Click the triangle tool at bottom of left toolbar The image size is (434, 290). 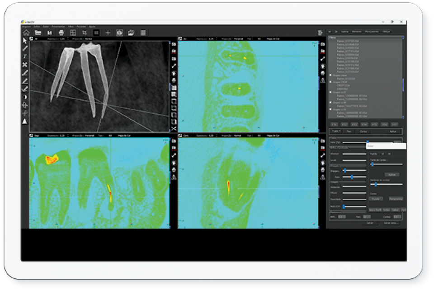pyautogui.click(x=25, y=121)
